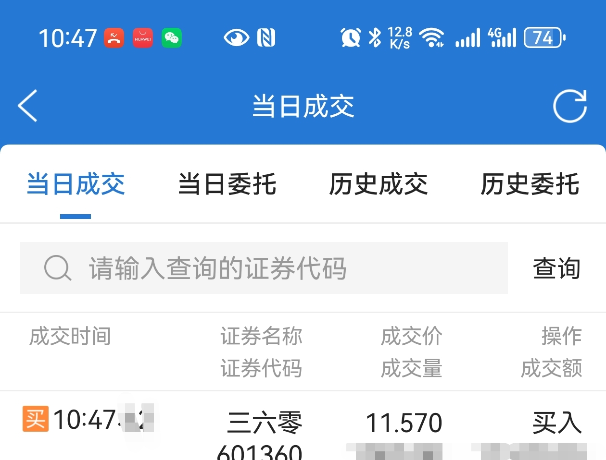Tap the Bluetooth status icon

(x=375, y=37)
